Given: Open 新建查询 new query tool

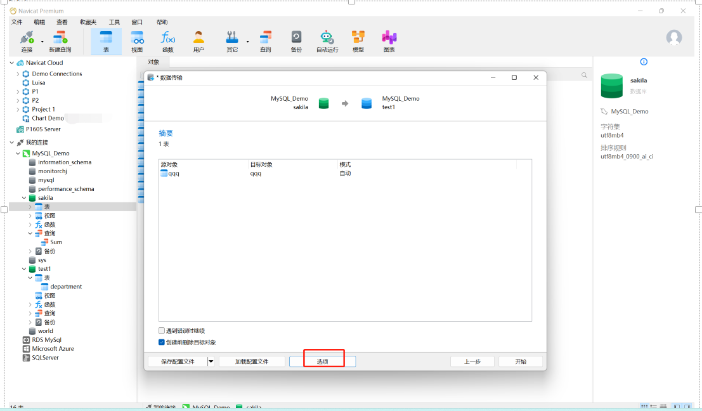Looking at the screenshot, I should click(x=60, y=41).
